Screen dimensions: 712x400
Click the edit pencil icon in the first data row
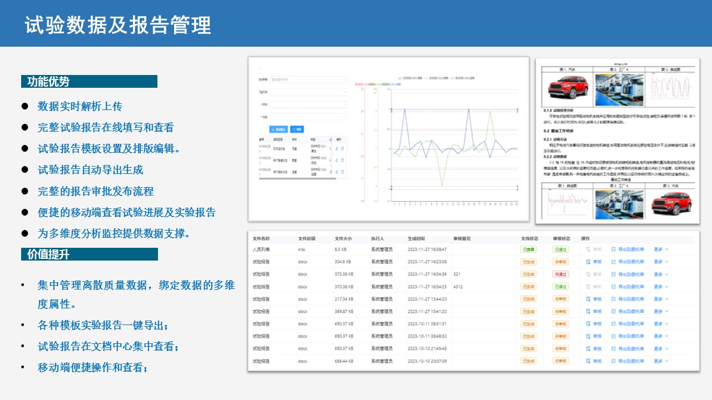coord(337,148)
